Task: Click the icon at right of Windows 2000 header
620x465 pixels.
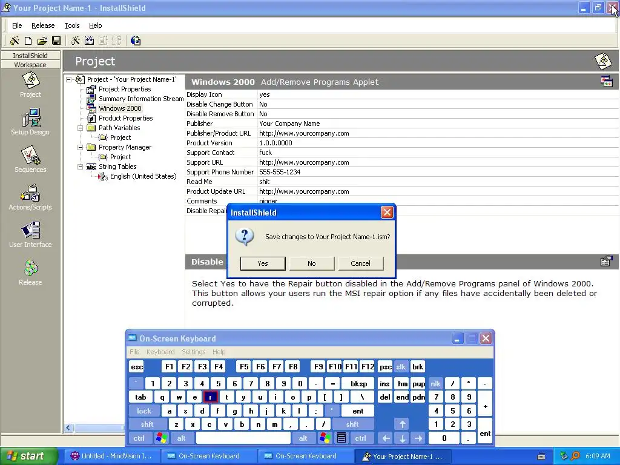Action: coord(607,82)
